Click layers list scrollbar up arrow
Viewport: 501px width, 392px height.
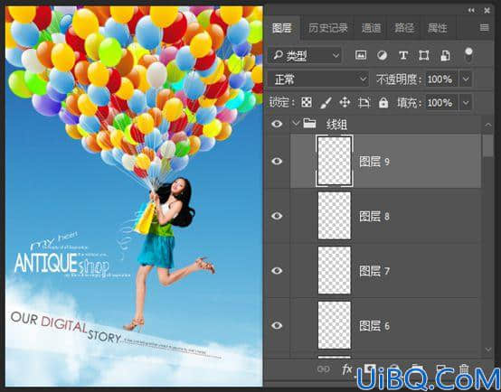pyautogui.click(x=488, y=125)
